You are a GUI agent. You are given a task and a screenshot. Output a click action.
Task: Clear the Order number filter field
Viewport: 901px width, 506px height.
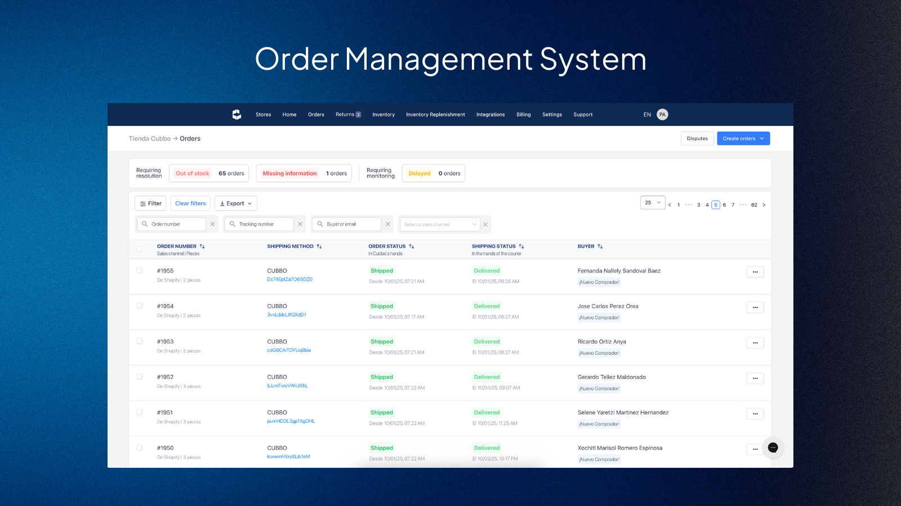212,224
